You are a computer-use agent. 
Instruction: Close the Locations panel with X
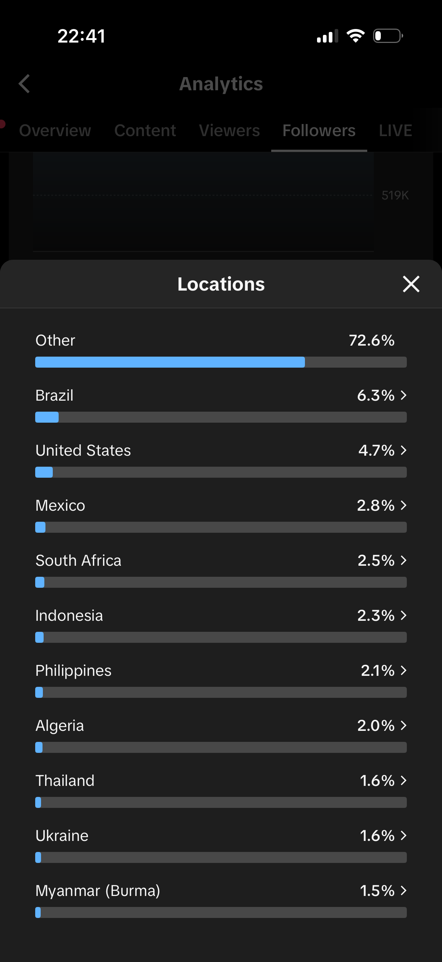tap(411, 284)
